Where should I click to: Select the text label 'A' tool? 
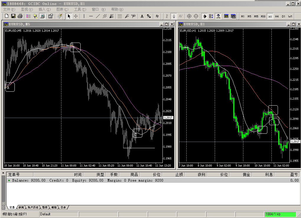[142, 16]
